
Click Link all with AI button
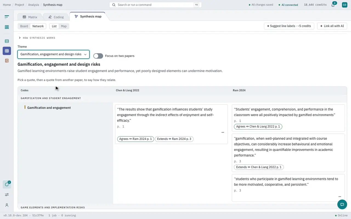(x=332, y=26)
